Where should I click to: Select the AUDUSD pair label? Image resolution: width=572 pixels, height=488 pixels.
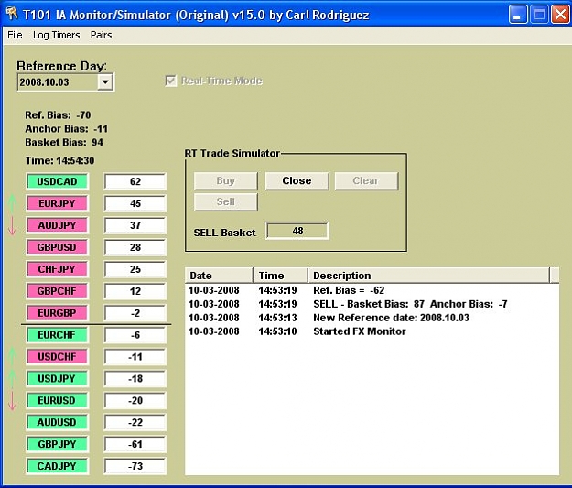click(x=58, y=422)
